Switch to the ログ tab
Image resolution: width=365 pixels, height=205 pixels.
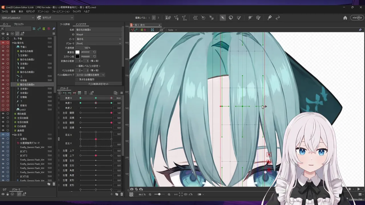point(5,189)
